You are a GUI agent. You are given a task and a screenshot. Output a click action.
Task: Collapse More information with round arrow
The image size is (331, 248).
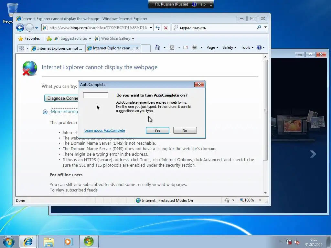[45, 112]
